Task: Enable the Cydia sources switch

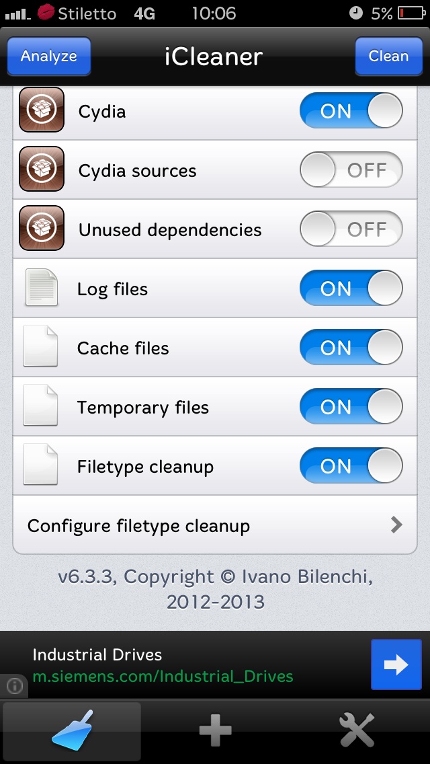Action: (351, 169)
